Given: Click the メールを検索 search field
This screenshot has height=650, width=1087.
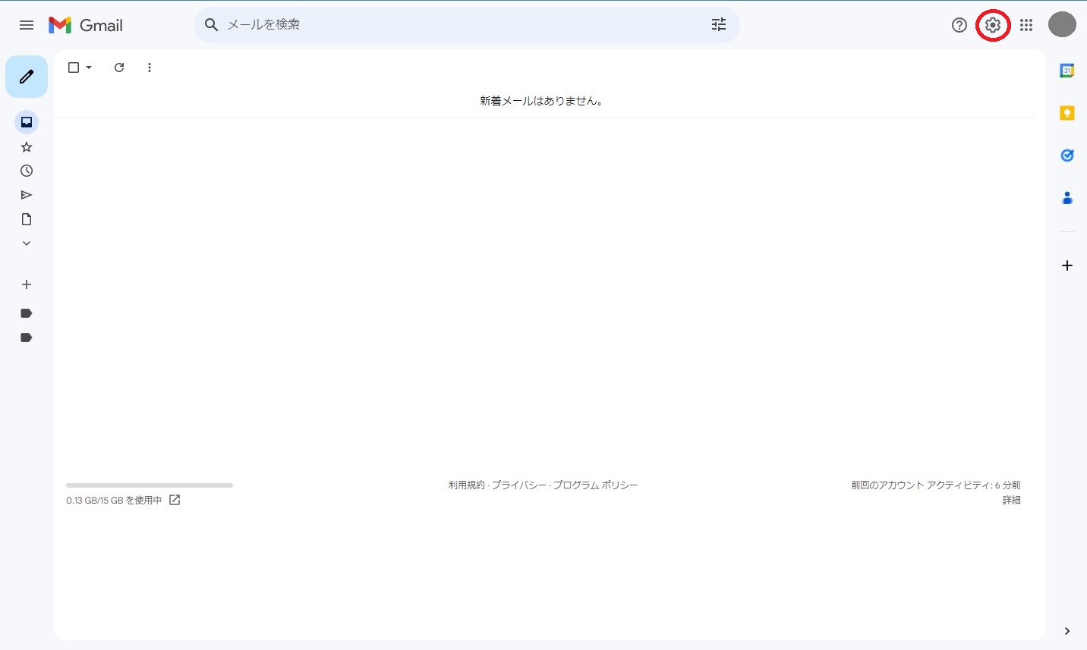Looking at the screenshot, I should pyautogui.click(x=455, y=25).
